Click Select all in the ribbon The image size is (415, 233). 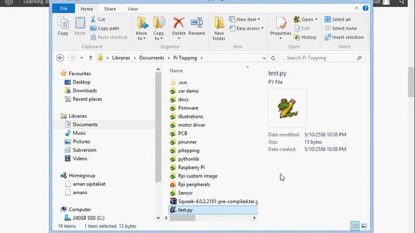coord(337,19)
